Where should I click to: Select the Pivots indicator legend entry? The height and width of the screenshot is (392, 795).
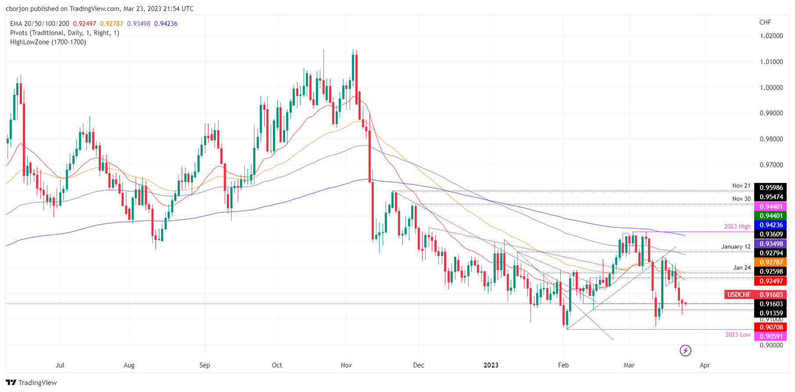click(x=64, y=33)
